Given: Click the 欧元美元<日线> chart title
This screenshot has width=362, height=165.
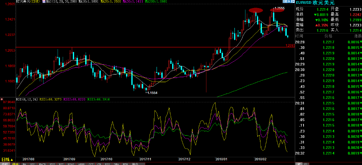Looking at the screenshot, I should [x=29, y=2].
